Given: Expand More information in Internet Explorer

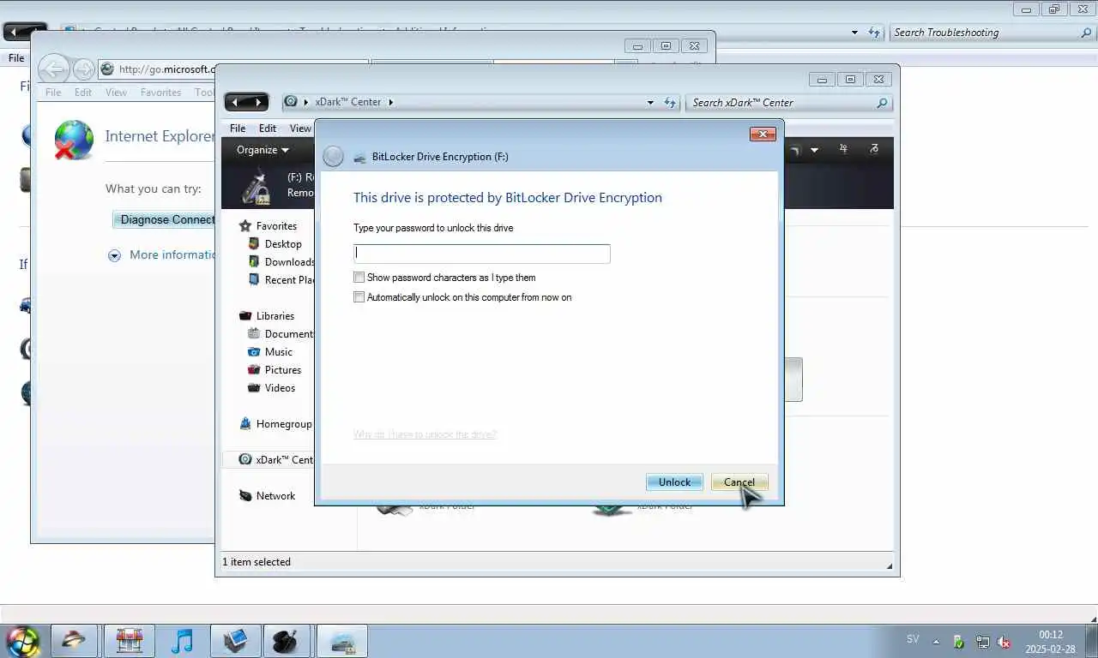Looking at the screenshot, I should click(x=161, y=255).
